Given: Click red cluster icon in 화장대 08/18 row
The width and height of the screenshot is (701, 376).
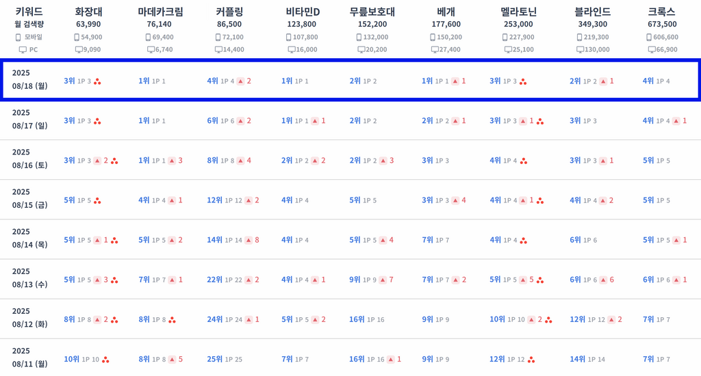Looking at the screenshot, I should [x=97, y=81].
